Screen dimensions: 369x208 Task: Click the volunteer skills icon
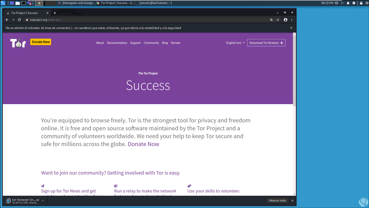[x=189, y=186]
